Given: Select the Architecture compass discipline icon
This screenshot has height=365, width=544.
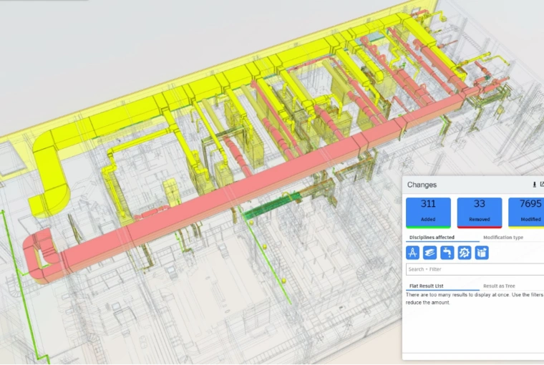Looking at the screenshot, I should click(412, 252).
